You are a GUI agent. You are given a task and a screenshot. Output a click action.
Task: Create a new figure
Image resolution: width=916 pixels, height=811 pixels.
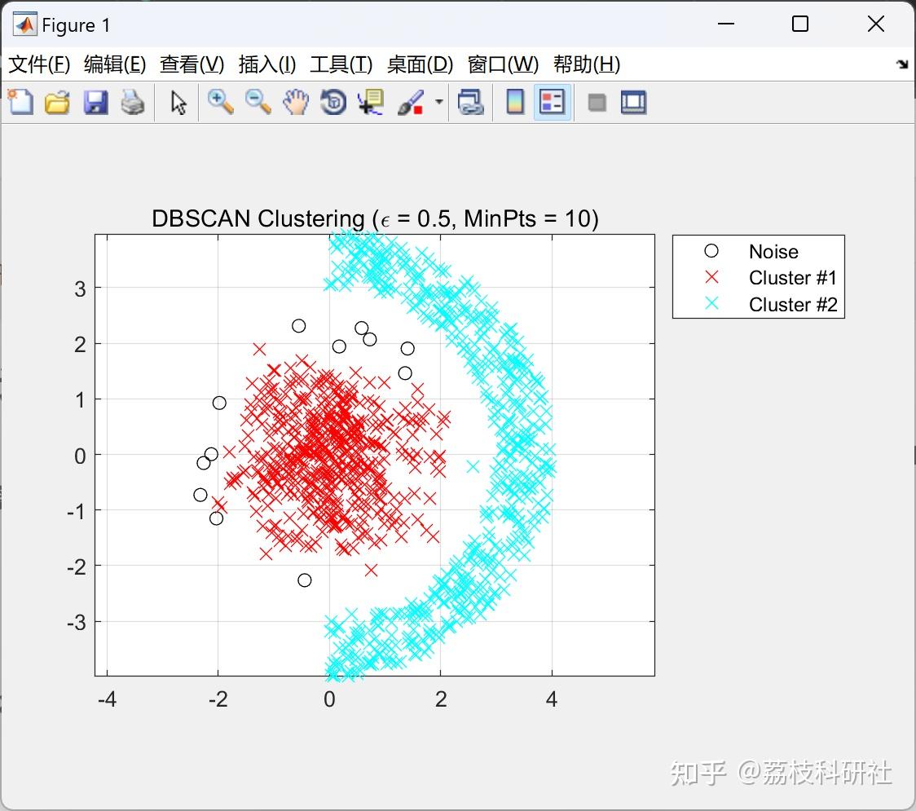click(x=20, y=102)
